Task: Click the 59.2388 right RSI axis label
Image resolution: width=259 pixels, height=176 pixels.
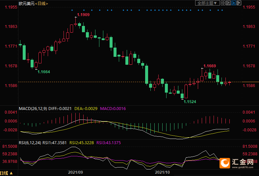Action: pyautogui.click(x=250, y=154)
